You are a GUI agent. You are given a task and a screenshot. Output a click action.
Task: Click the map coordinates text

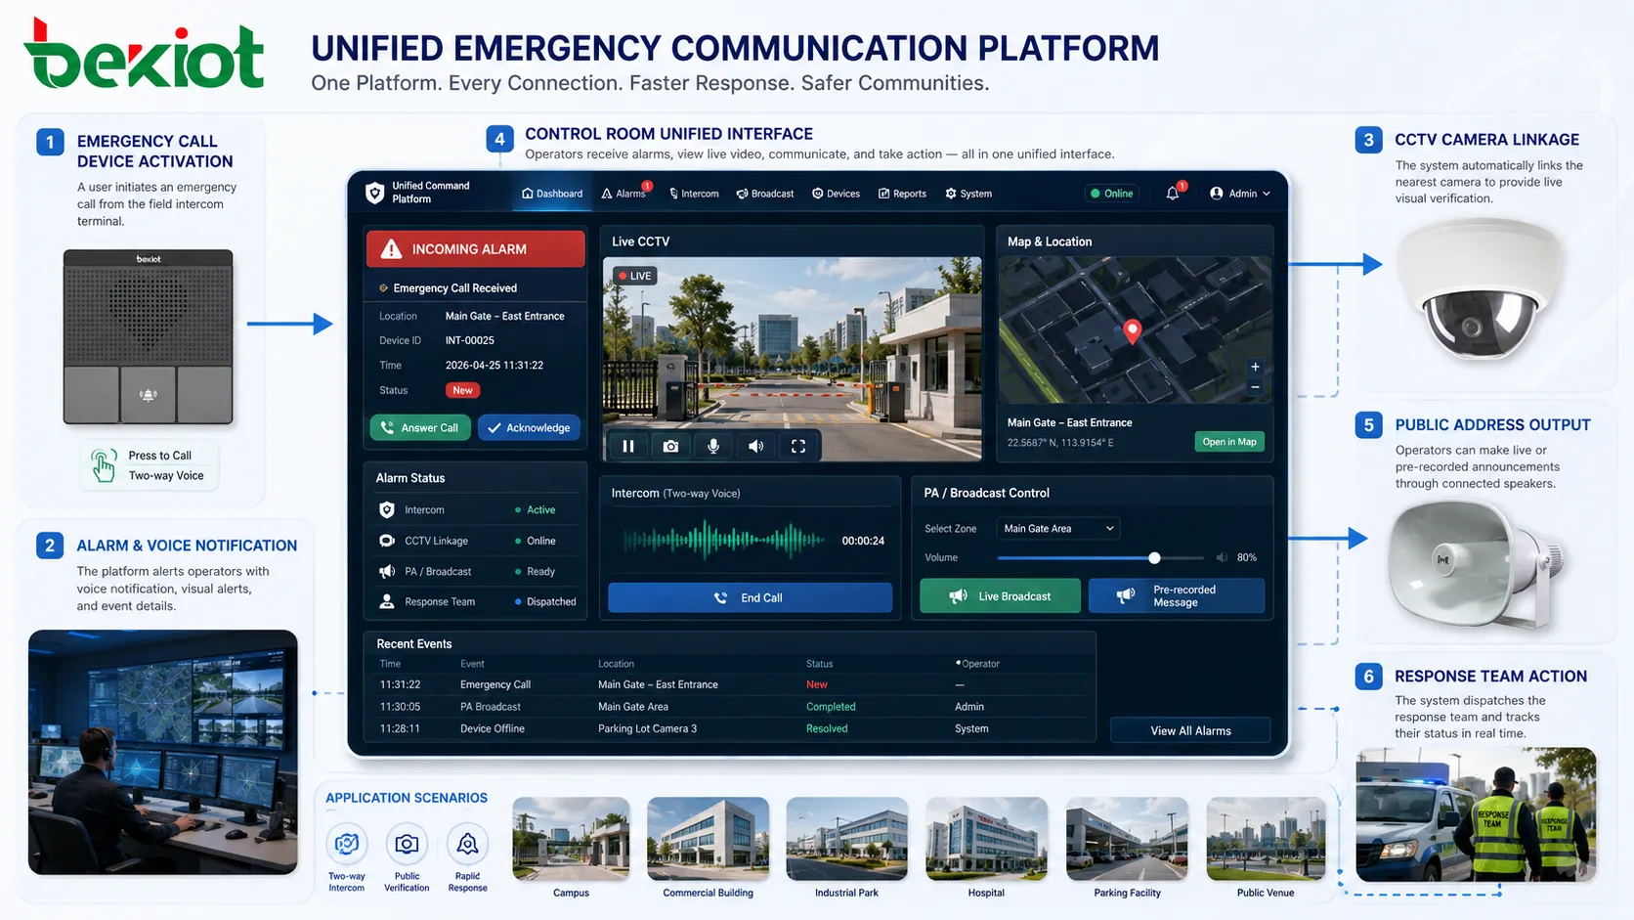1060,442
